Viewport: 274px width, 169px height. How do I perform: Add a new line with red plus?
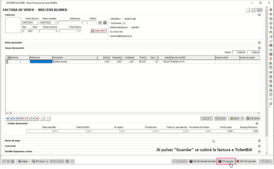tap(22, 119)
